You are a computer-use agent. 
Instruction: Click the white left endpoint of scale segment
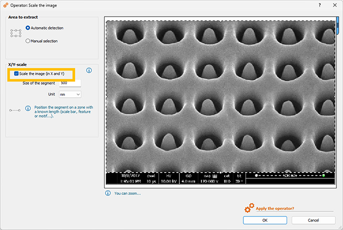pos(256,176)
